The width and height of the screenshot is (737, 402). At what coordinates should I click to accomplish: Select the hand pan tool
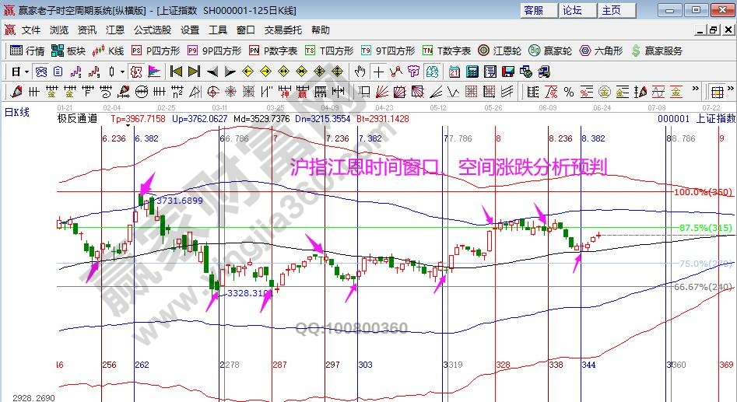(360, 72)
